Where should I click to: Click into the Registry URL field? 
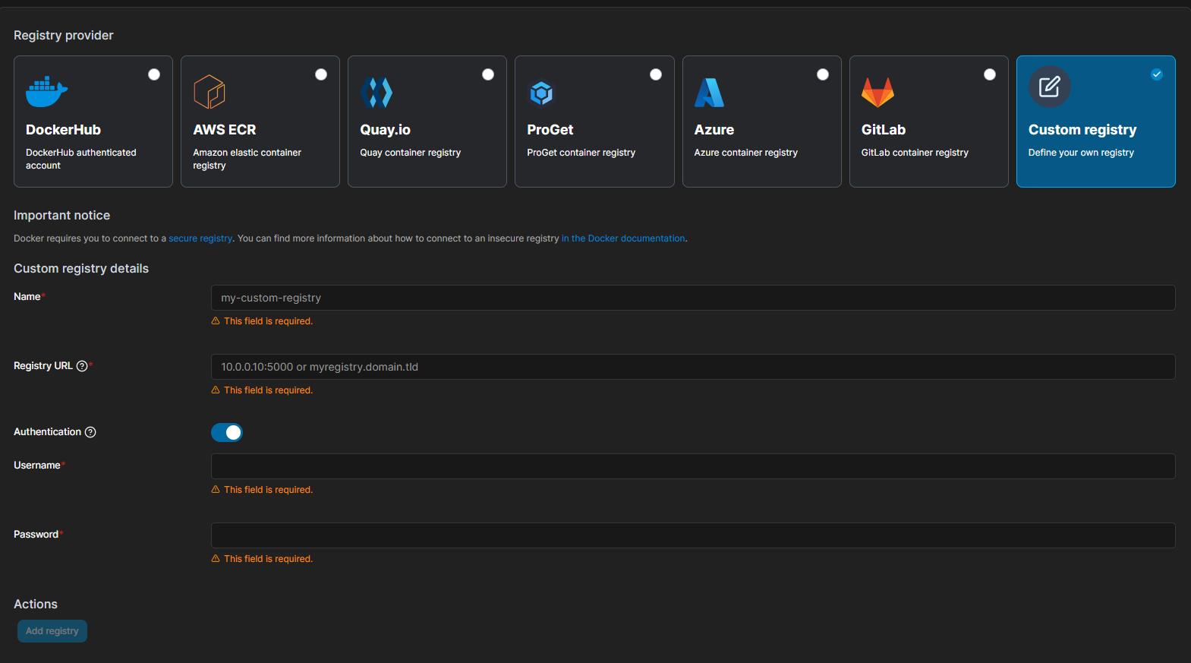coord(692,367)
